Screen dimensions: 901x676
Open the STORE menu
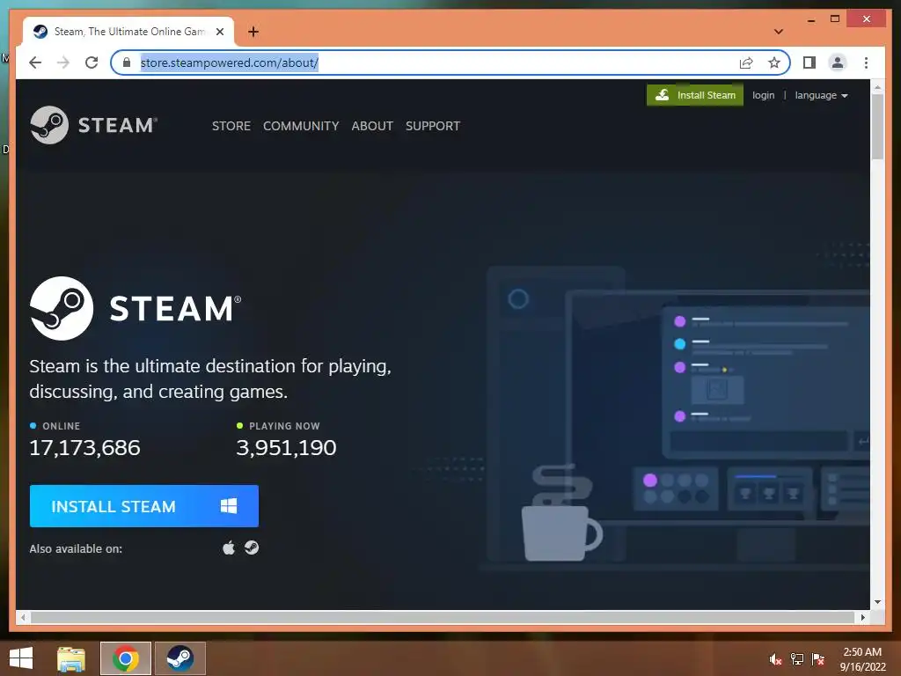[231, 126]
